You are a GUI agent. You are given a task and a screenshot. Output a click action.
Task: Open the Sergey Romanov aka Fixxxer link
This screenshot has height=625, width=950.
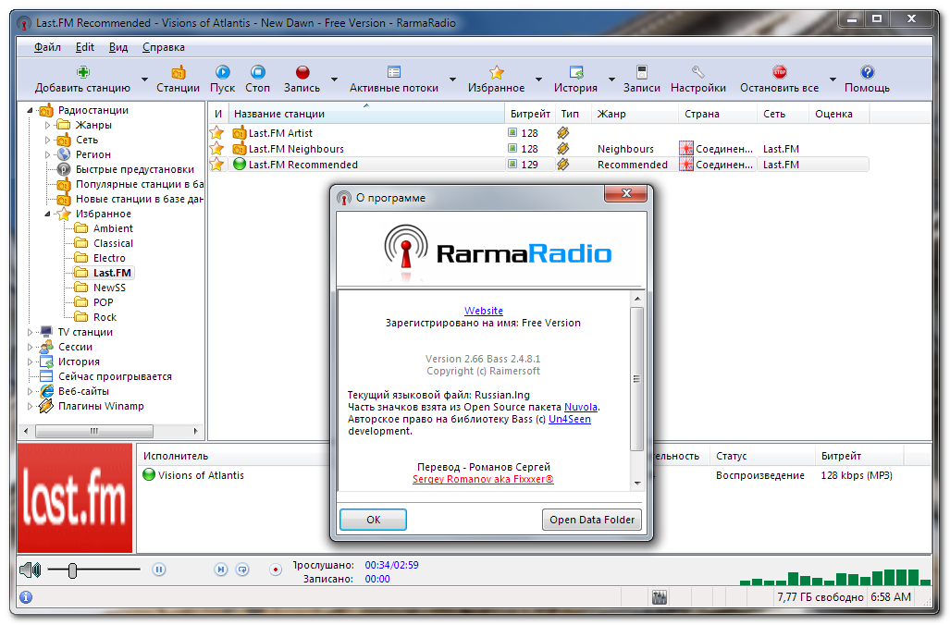coord(483,479)
